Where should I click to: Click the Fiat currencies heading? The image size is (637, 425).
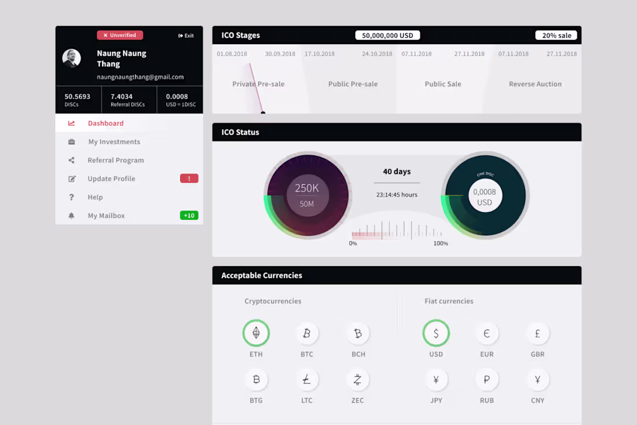point(449,302)
